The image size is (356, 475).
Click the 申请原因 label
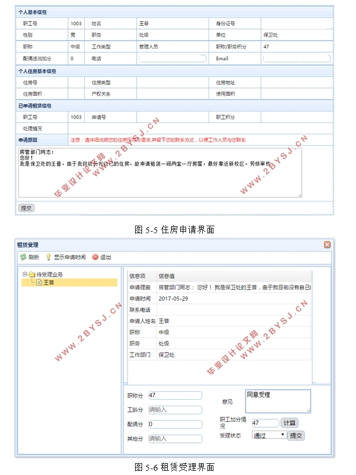pos(28,140)
